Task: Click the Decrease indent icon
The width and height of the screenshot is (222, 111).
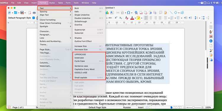Action: pos(190,18)
